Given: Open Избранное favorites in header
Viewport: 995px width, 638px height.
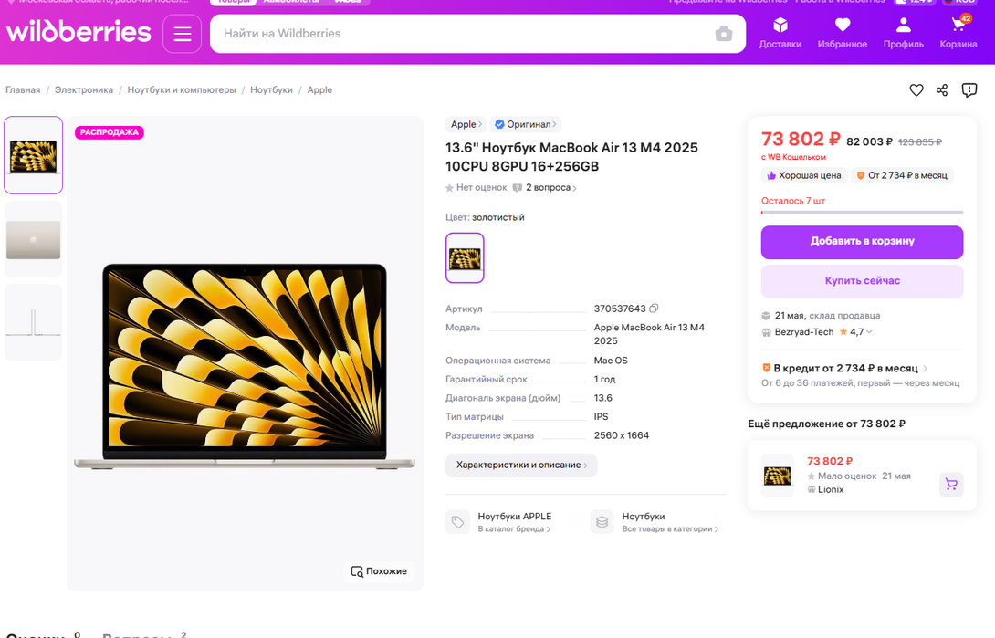Looking at the screenshot, I should [842, 33].
